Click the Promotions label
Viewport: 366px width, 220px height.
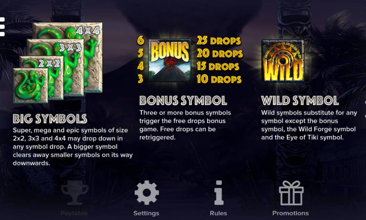click(x=291, y=213)
